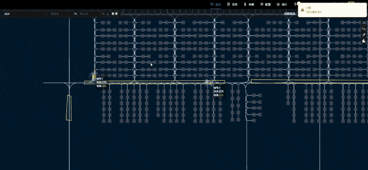
Task: Click the two-way arrows icon in right toolbar
Action: tap(364, 29)
